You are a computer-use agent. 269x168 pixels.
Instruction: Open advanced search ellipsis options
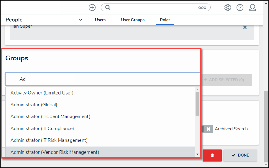(x=202, y=8)
